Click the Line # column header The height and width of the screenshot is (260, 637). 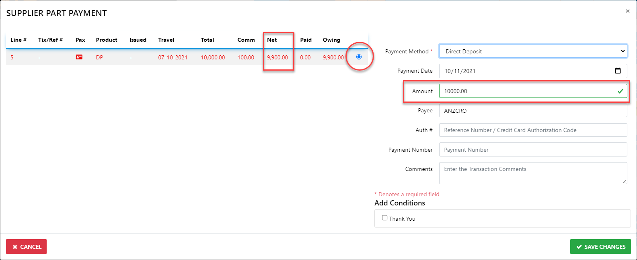pyautogui.click(x=18, y=40)
